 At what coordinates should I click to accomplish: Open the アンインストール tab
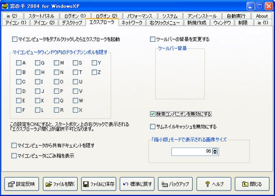[202, 16]
